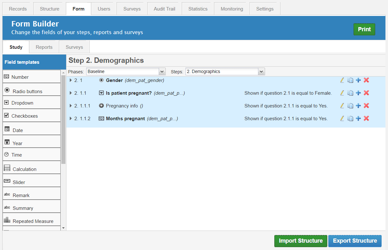Click the edit pencil for Months pregnant

pyautogui.click(x=342, y=119)
